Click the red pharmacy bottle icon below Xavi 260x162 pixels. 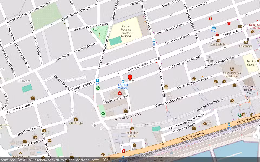[217, 35]
